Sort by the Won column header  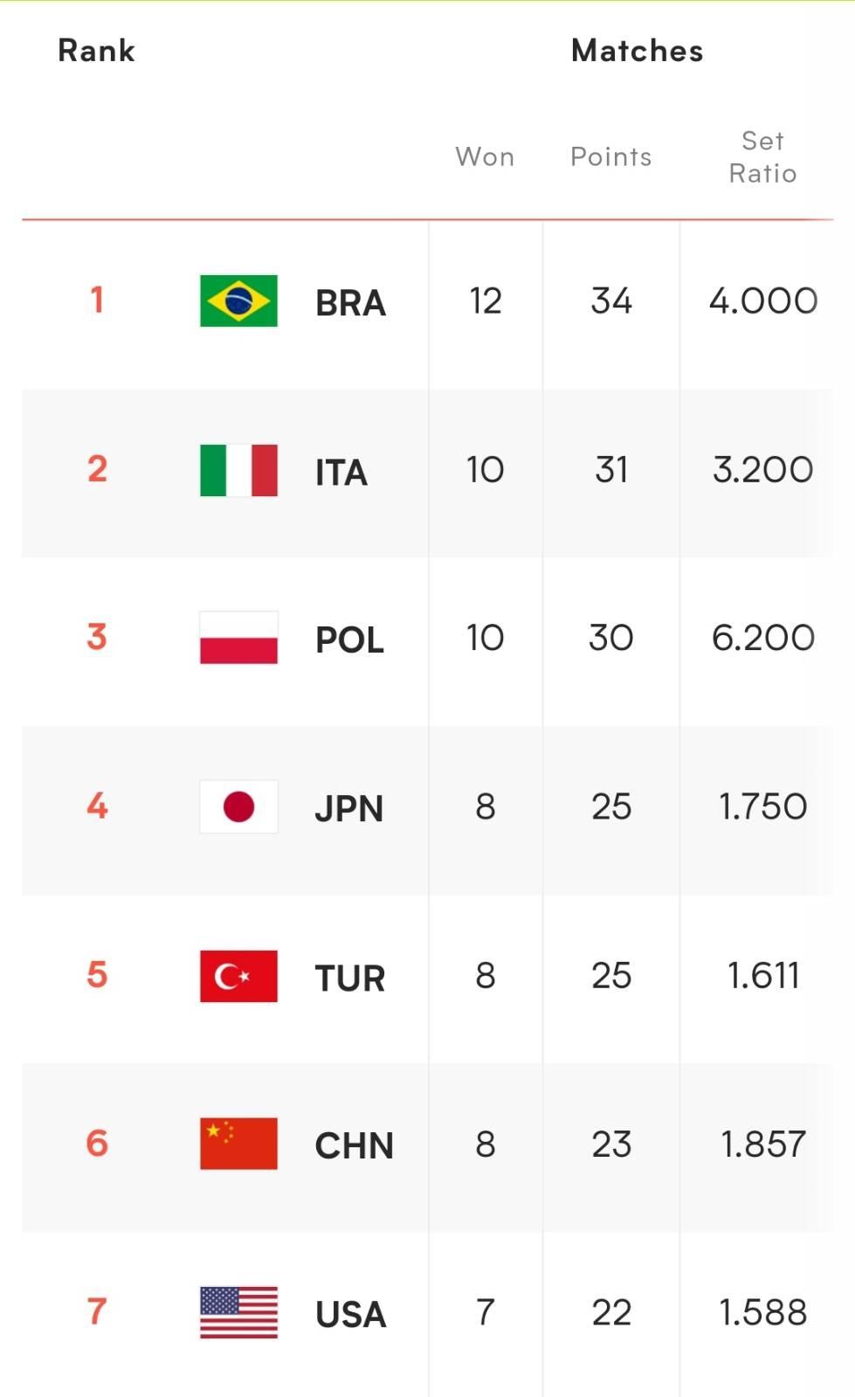[x=485, y=157]
